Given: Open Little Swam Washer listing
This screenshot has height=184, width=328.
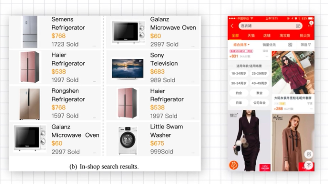Looking at the screenshot, I should coord(153,139).
